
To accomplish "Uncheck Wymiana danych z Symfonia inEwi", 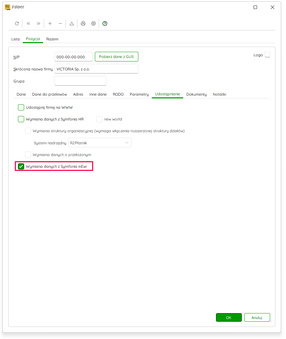I will pos(21,166).
